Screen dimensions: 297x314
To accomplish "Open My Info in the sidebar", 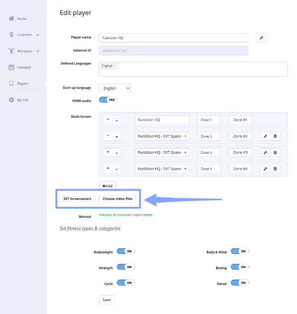I will (23, 100).
